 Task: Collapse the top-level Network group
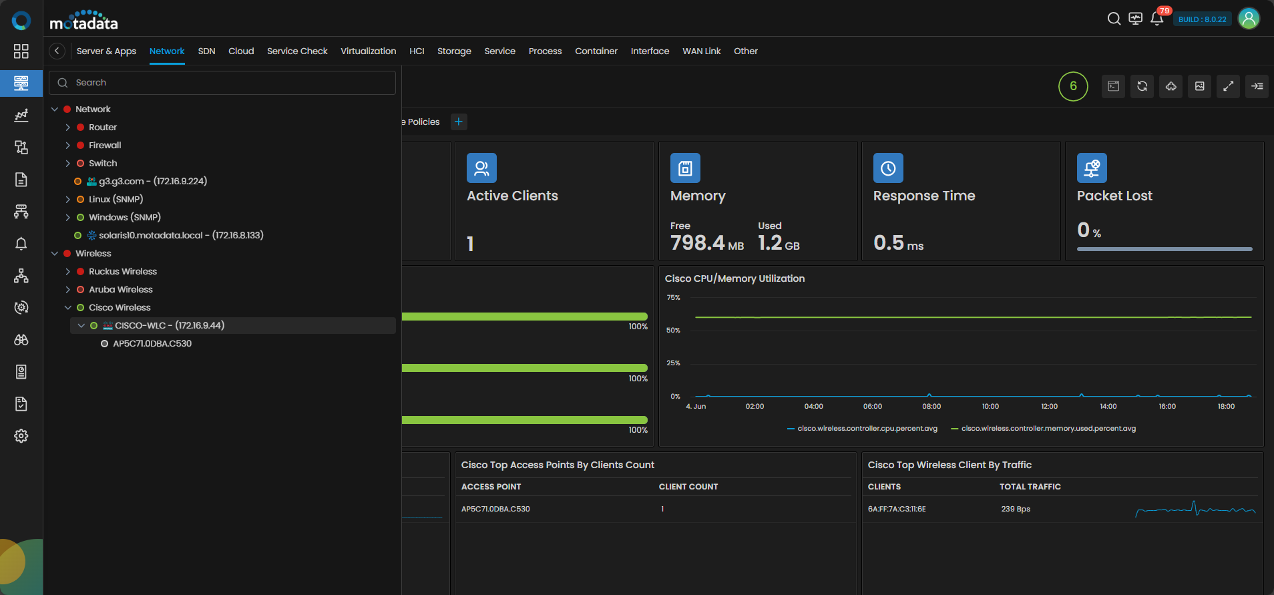click(55, 110)
